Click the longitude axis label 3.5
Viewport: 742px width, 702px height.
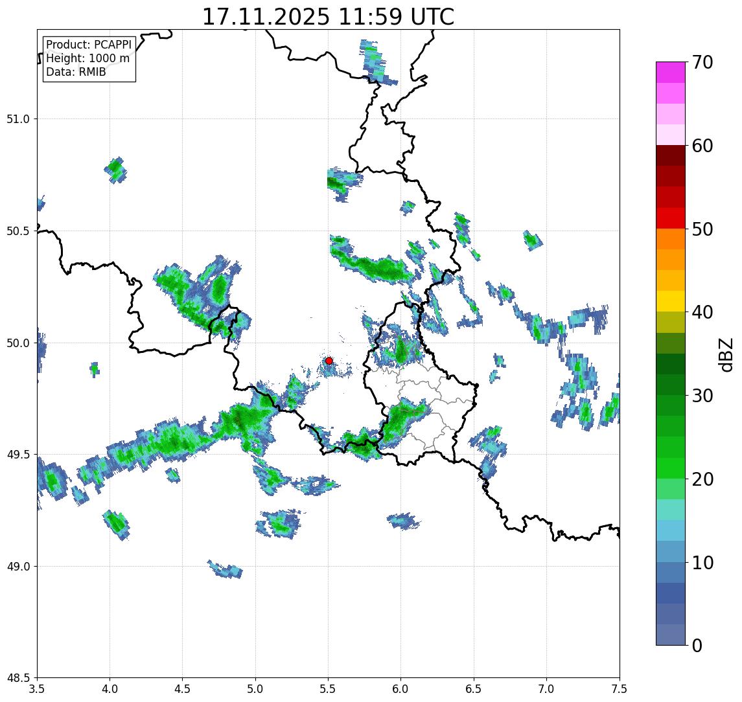tap(37, 689)
